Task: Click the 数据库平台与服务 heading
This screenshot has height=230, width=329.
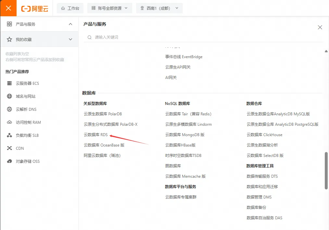Action: 181,186
